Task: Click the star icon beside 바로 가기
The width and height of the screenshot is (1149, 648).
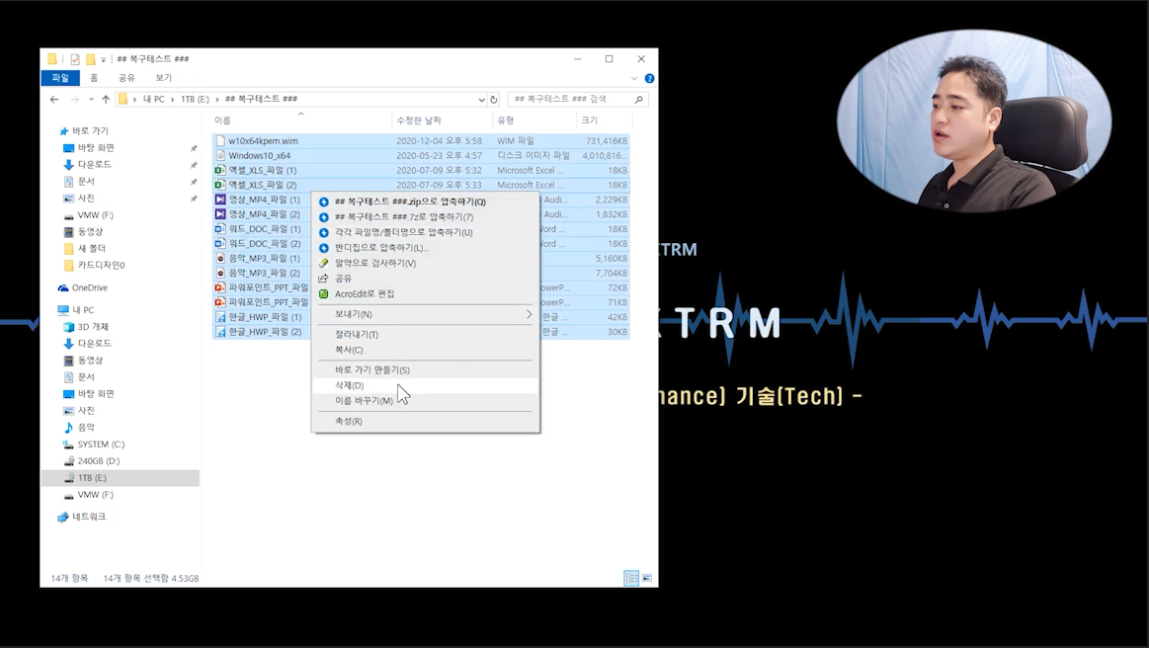Action: pos(64,131)
